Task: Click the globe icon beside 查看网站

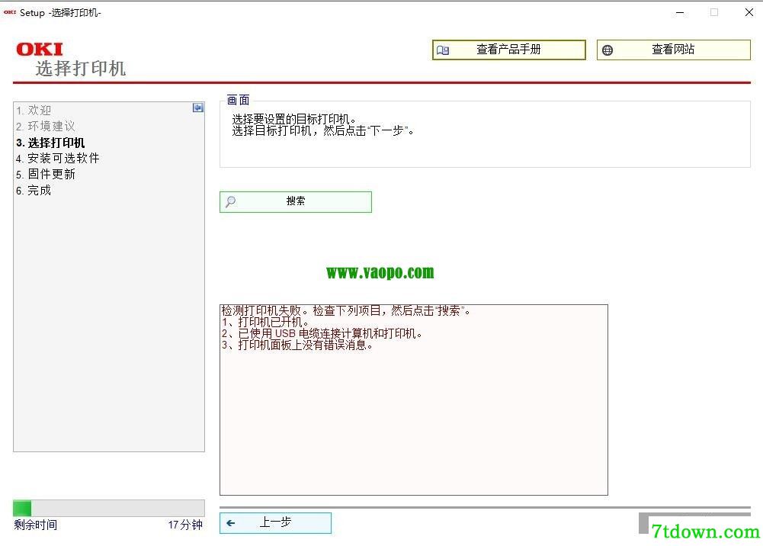Action: (608, 50)
